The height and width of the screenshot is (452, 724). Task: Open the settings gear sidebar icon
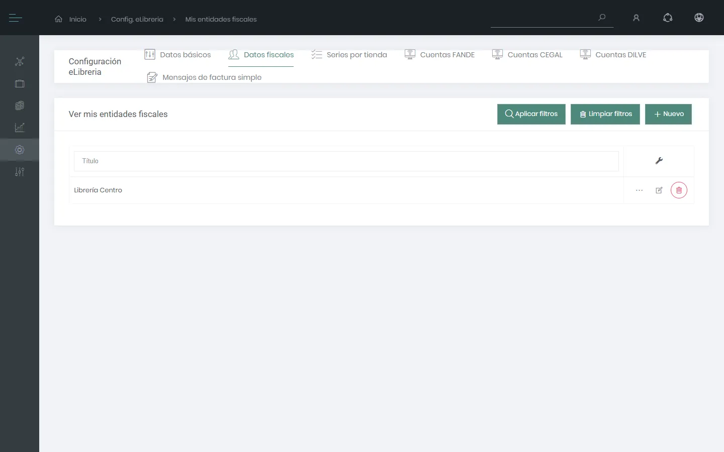click(x=20, y=150)
